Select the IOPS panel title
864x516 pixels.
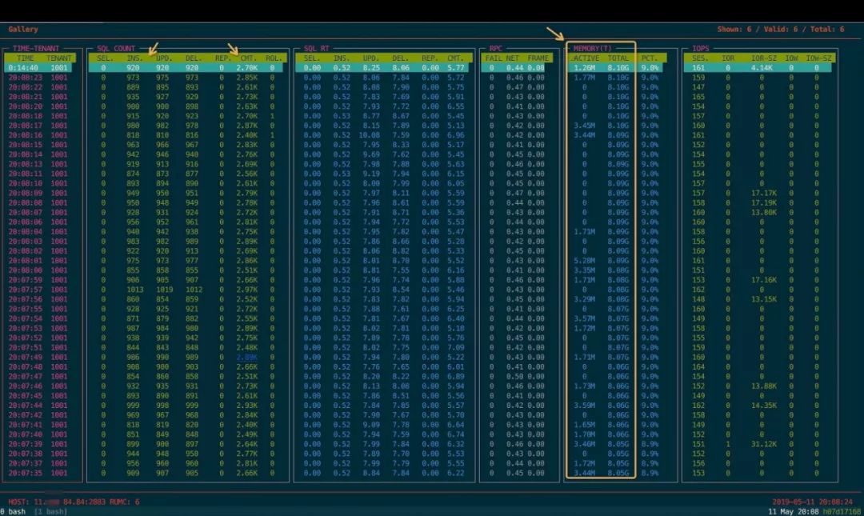(701, 49)
